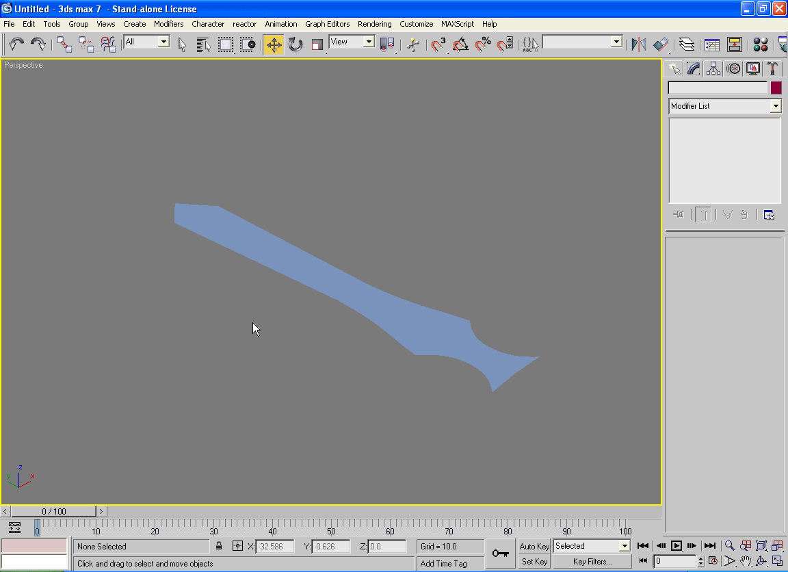Toggle the Angle Snap button
The height and width of the screenshot is (572, 788).
[x=460, y=44]
